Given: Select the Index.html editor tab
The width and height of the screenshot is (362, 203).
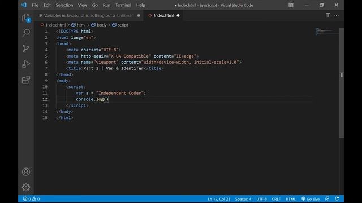Looking at the screenshot, I should click(163, 15).
